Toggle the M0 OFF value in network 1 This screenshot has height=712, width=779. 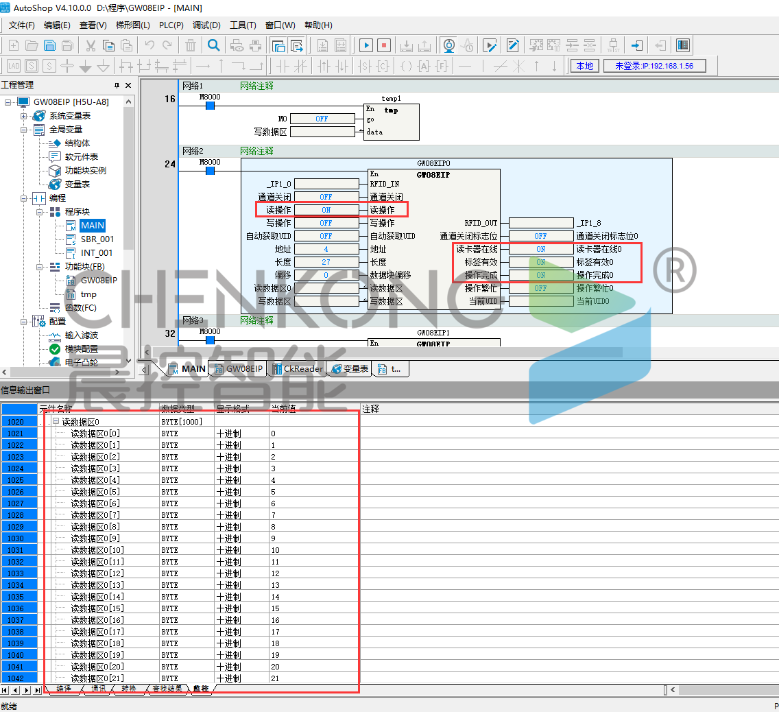click(322, 119)
